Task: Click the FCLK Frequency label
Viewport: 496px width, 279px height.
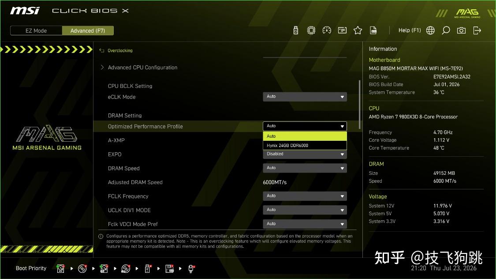Action: point(128,196)
